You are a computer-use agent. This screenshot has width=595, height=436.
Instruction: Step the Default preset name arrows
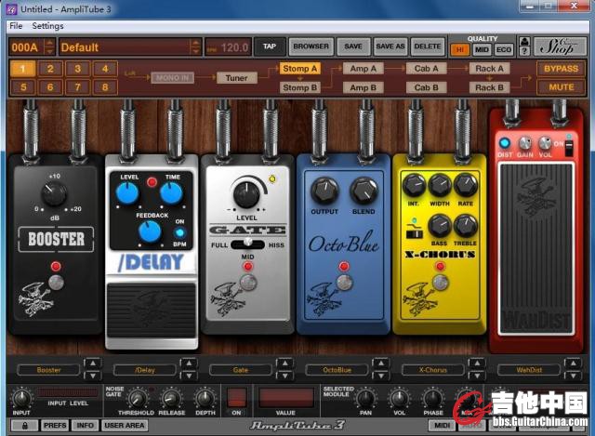click(x=195, y=47)
